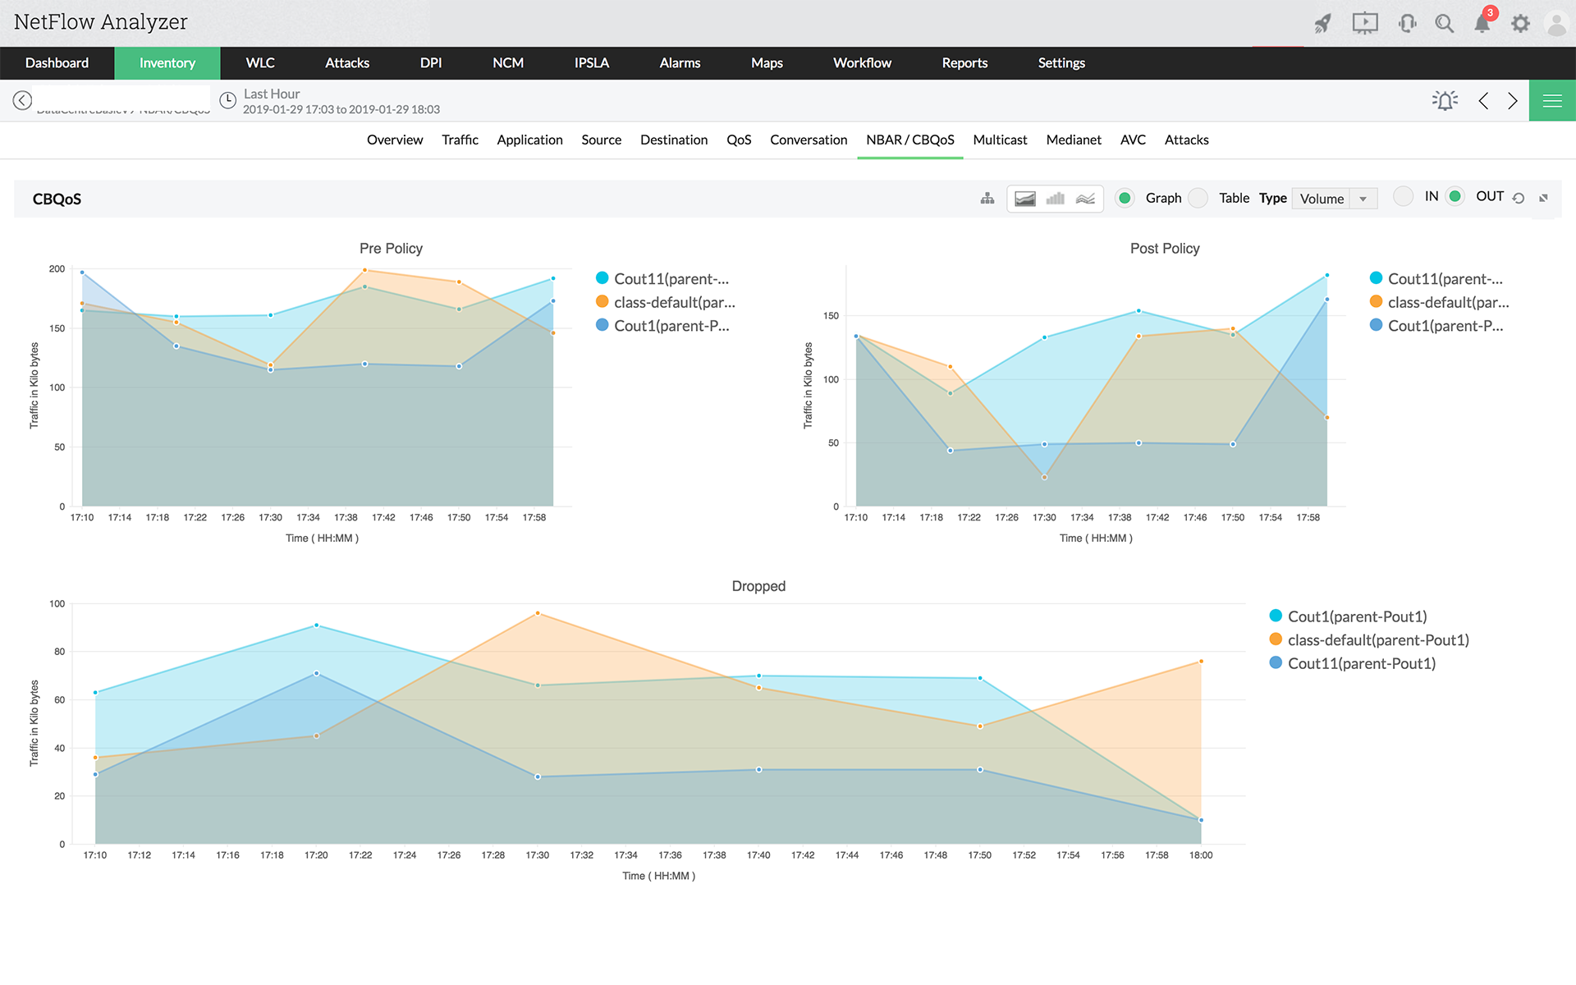Open the alarm bell notifications icon

[x=1482, y=23]
